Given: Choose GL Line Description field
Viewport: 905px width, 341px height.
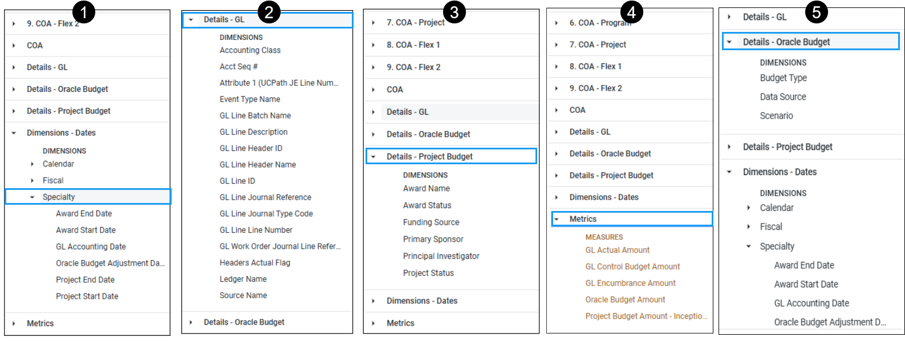Looking at the screenshot, I should point(253,132).
